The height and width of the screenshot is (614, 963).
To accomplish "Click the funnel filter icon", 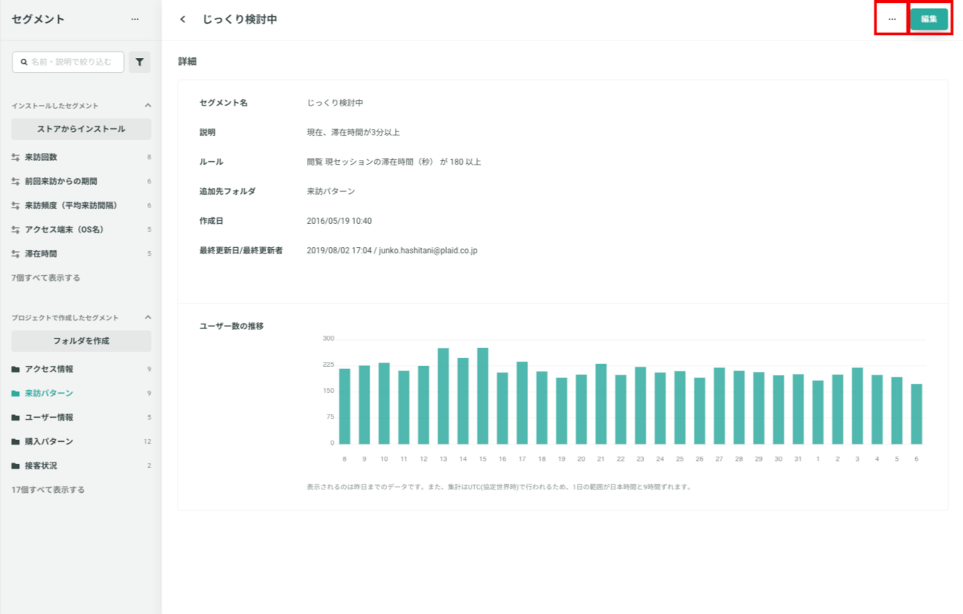I will pos(140,62).
